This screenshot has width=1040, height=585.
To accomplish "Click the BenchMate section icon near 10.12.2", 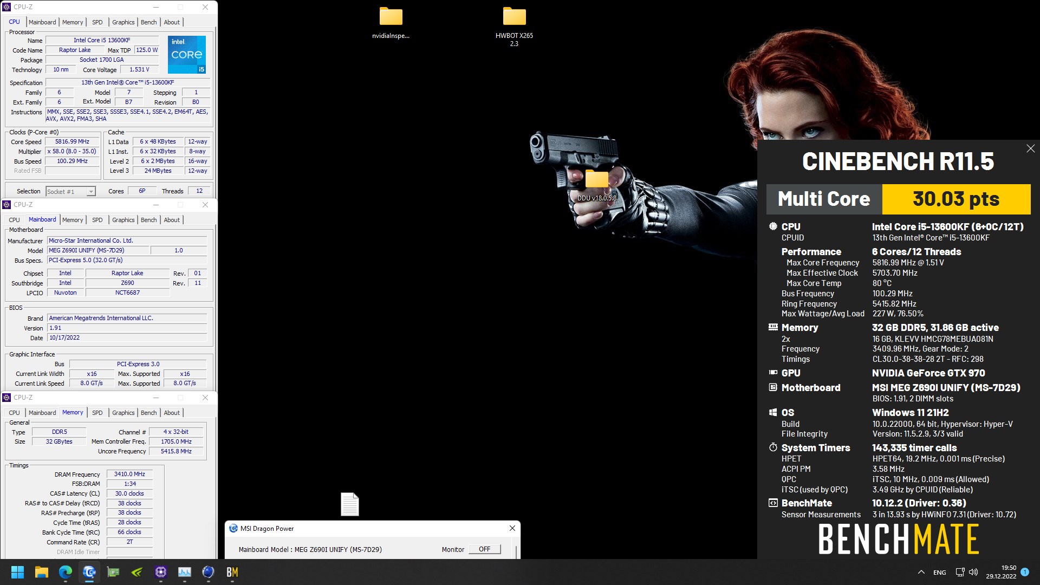I will click(773, 503).
